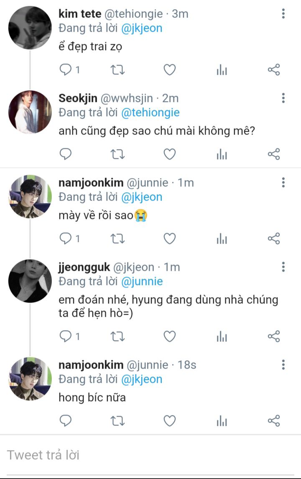Open the @tehiongie mention link under Seokjin
Screen dimensions: 301x479
[150, 113]
